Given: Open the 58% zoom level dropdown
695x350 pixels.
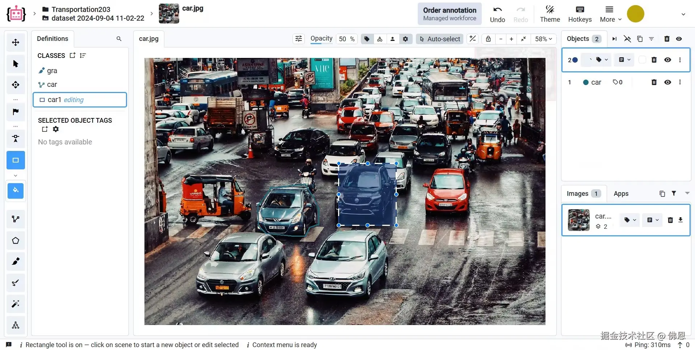Looking at the screenshot, I should click(x=544, y=39).
